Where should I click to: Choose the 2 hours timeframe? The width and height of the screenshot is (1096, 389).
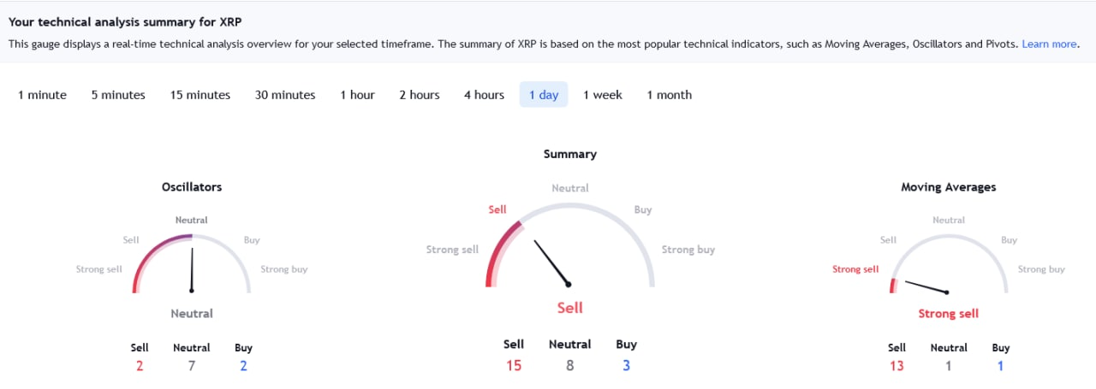coord(420,95)
